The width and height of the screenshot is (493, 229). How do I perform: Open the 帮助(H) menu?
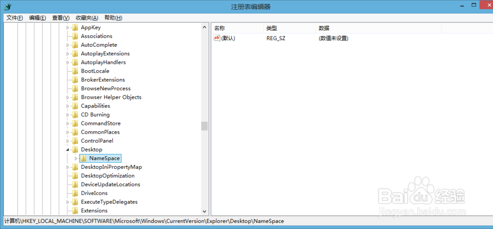pyautogui.click(x=113, y=18)
